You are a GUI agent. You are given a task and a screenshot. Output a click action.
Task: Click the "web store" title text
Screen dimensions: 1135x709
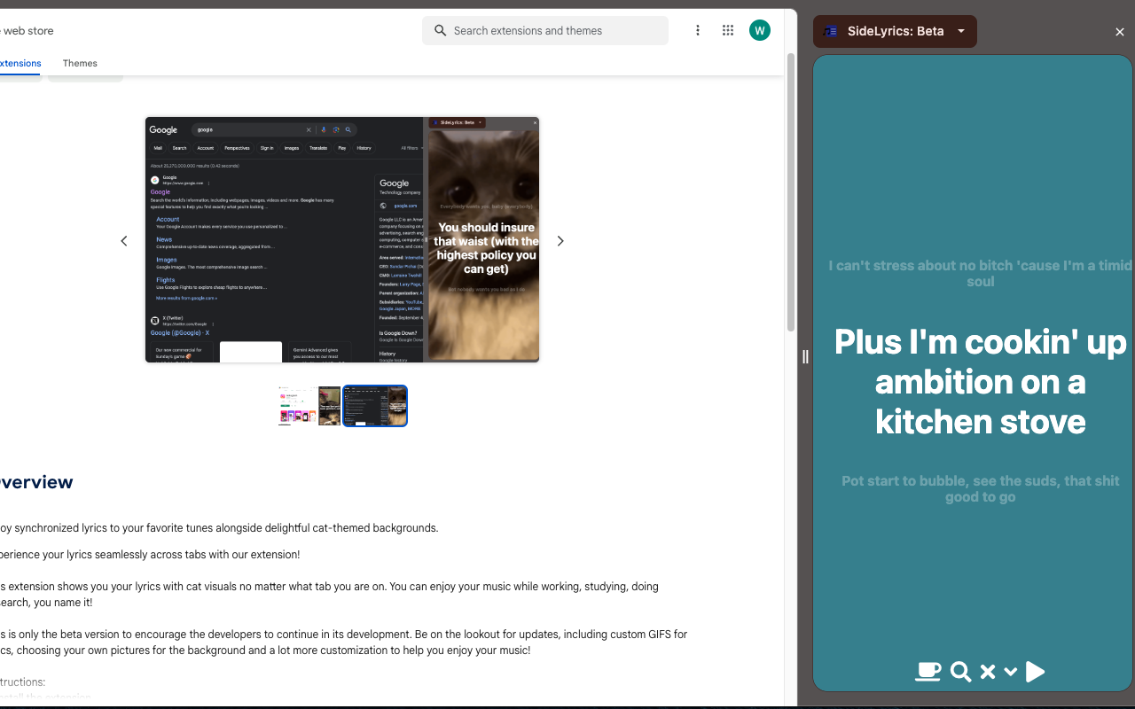point(27,30)
